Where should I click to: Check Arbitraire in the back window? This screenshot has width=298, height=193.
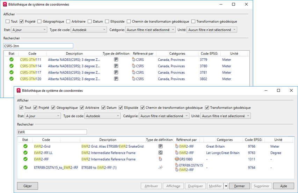pos(68,21)
